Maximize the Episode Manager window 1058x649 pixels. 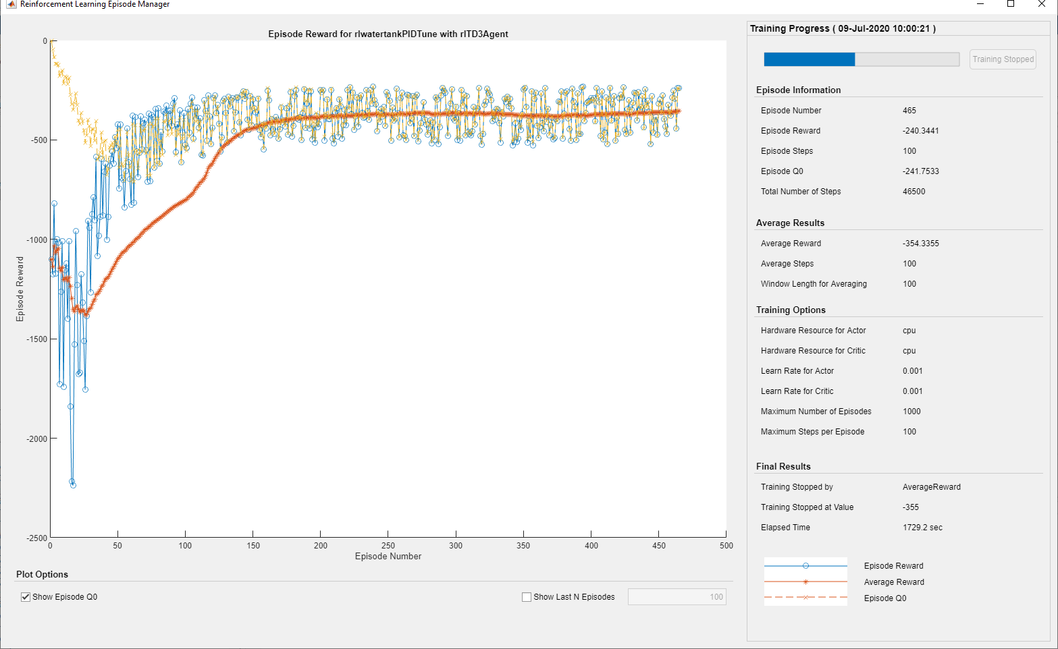point(1011,4)
